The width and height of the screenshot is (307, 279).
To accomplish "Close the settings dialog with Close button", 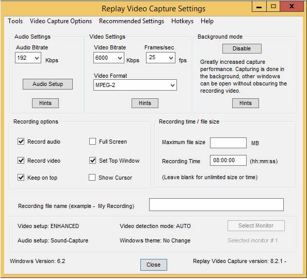I will coord(154,265).
